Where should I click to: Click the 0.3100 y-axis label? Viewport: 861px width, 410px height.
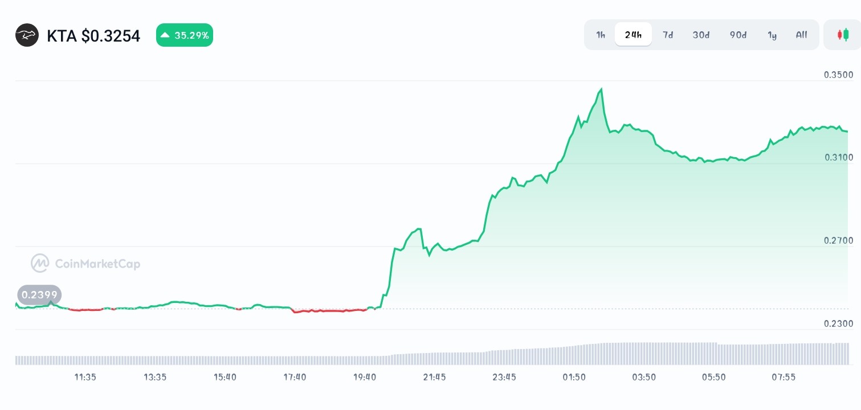839,157
